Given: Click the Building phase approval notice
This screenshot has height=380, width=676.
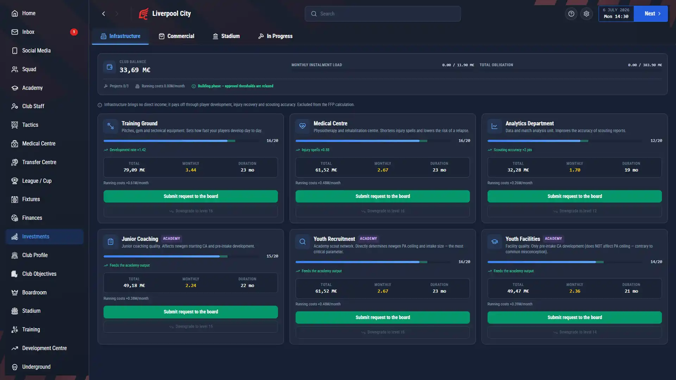Looking at the screenshot, I should pos(232,86).
